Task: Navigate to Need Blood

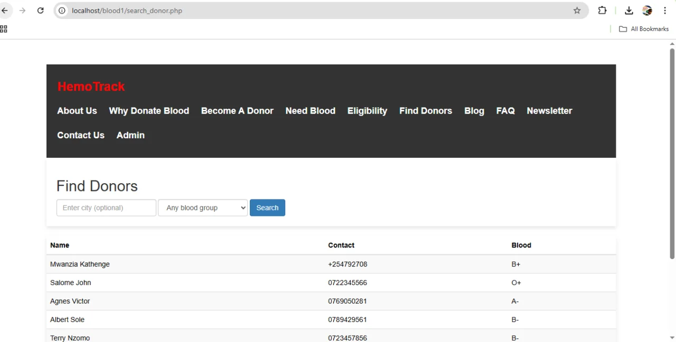Action: point(311,111)
